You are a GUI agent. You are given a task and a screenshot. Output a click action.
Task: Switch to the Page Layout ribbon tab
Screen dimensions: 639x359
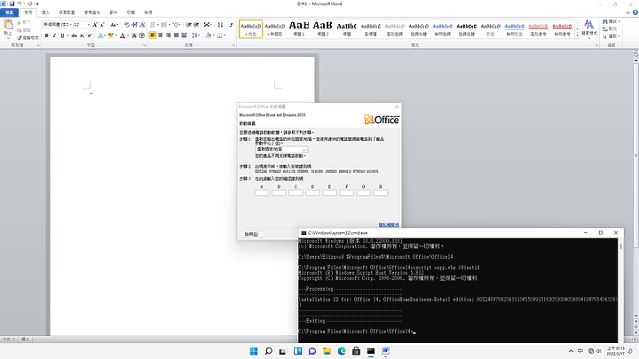(67, 12)
